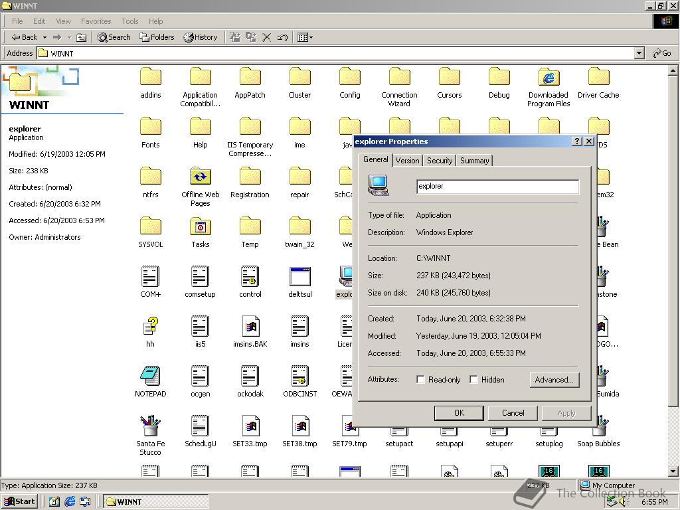Open the File menu

click(17, 21)
